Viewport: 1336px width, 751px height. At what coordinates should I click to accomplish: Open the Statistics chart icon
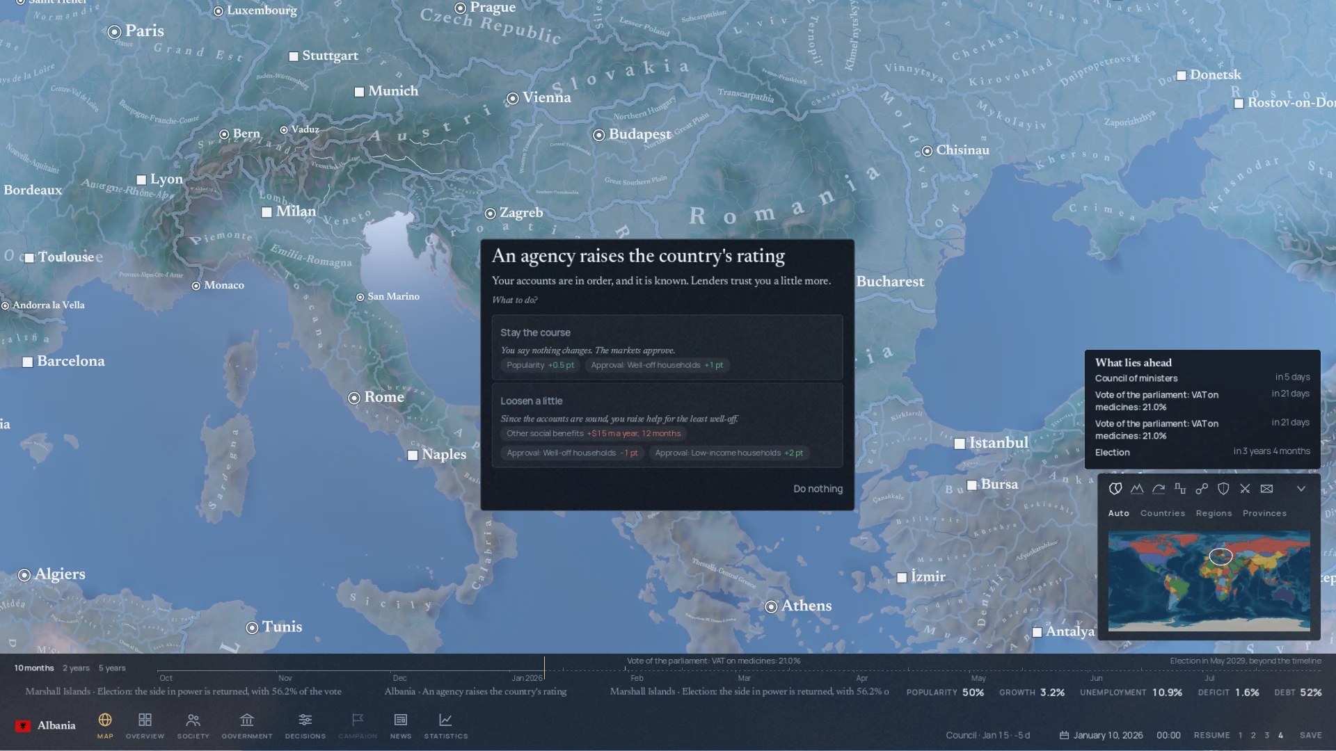(445, 720)
